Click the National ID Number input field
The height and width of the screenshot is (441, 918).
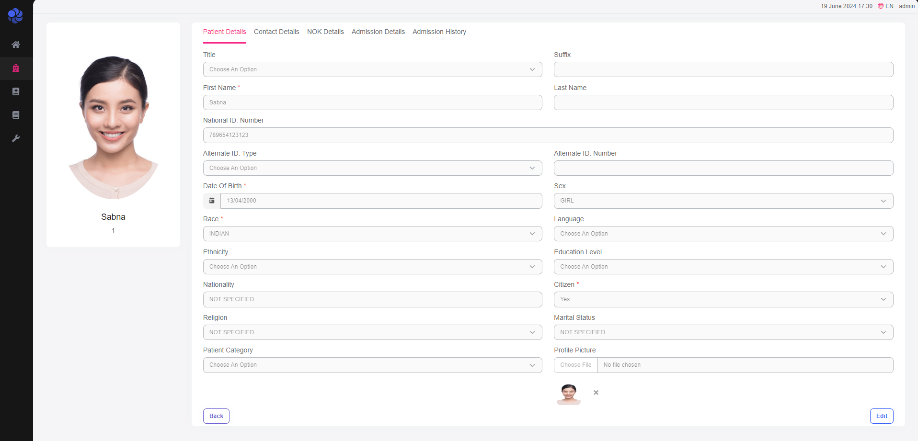(x=548, y=135)
